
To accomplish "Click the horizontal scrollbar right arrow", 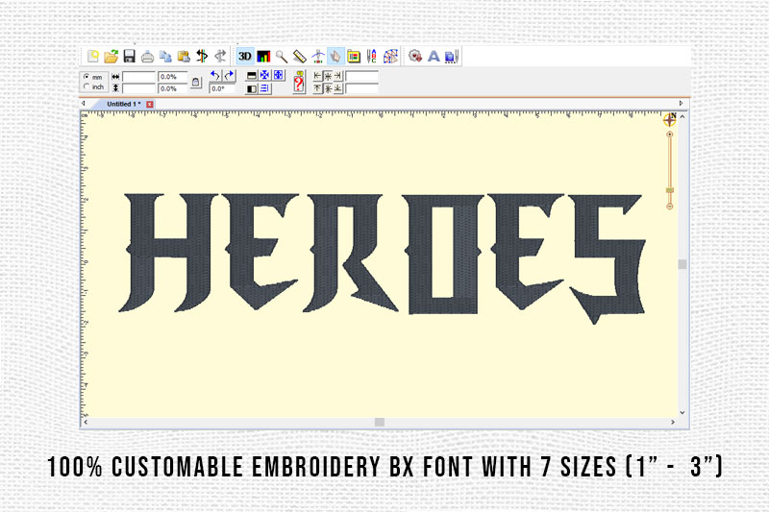I will (673, 422).
